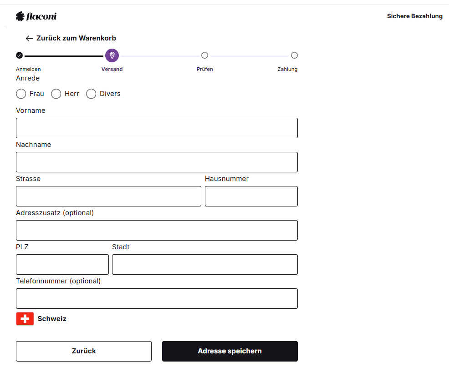
Task: Choose the Divers salutation option
Action: coord(91,94)
